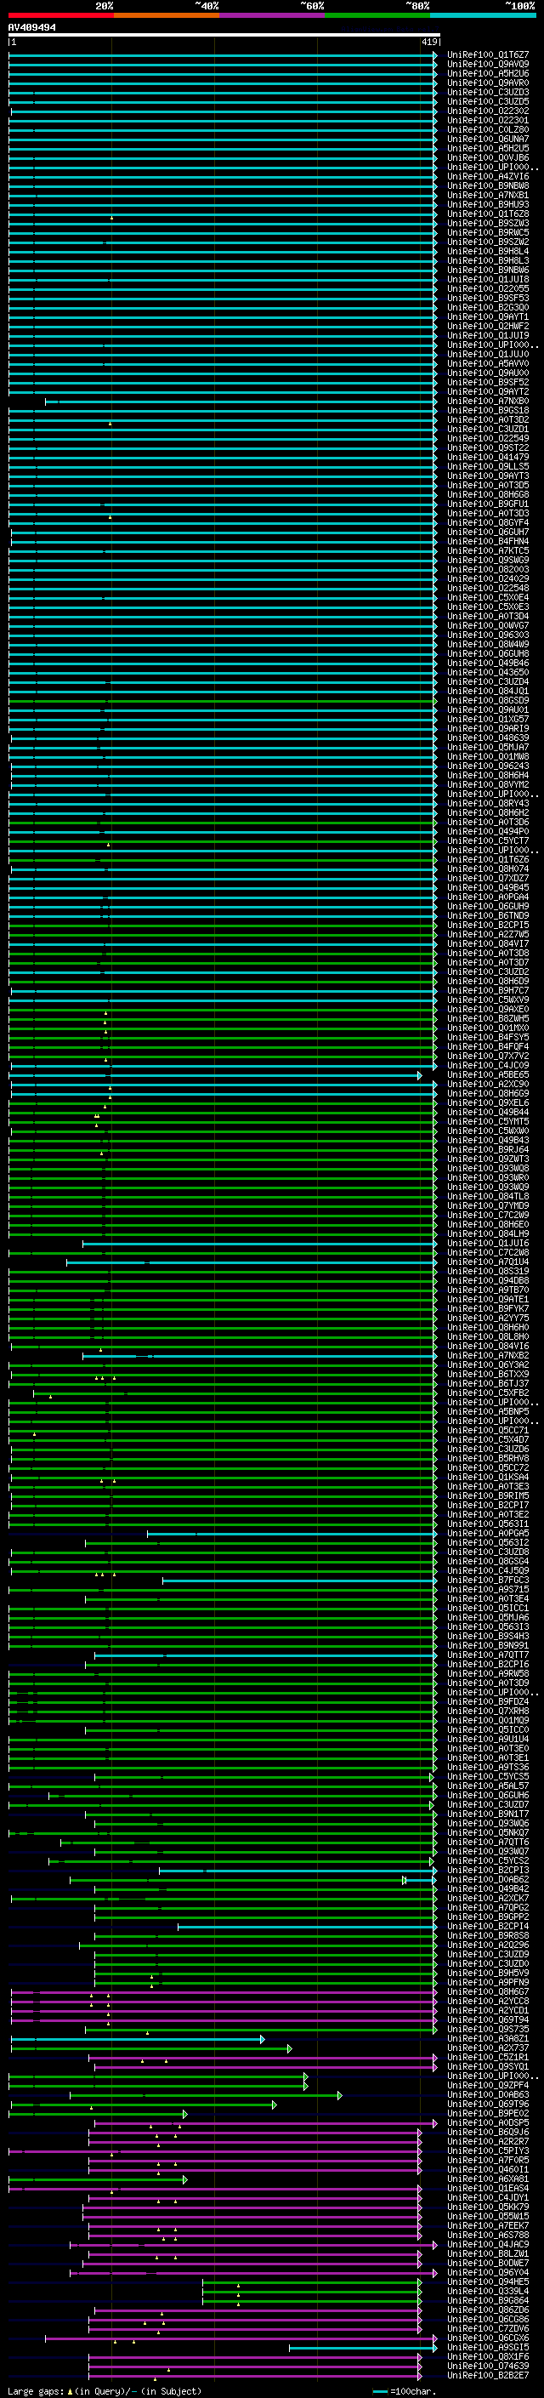The width and height of the screenshot is (544, 2398).
Task: Click the AV409494 query title
Action: click(x=31, y=28)
